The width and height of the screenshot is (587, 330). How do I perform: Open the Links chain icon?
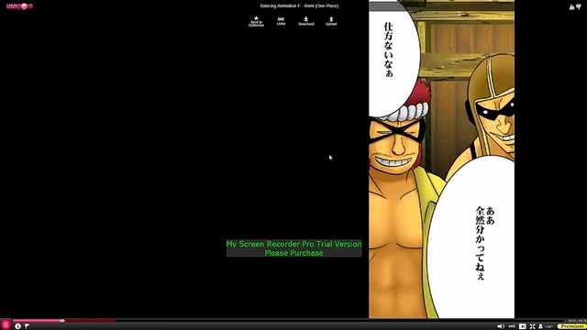(x=281, y=19)
